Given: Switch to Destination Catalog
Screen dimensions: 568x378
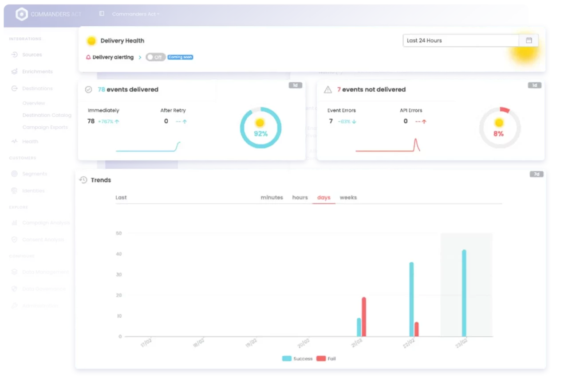Looking at the screenshot, I should pyautogui.click(x=47, y=115).
